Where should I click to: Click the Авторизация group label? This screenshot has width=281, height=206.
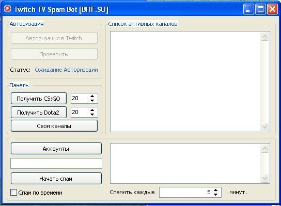[x=26, y=24]
